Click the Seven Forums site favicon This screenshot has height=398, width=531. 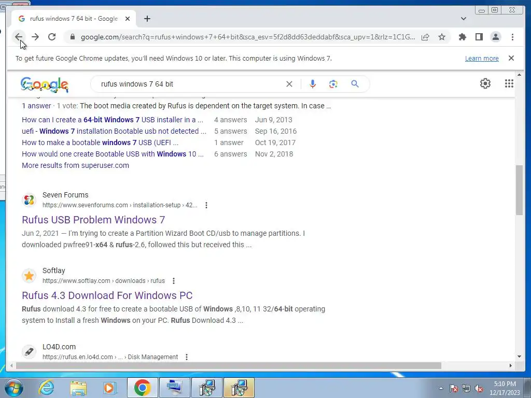29,200
